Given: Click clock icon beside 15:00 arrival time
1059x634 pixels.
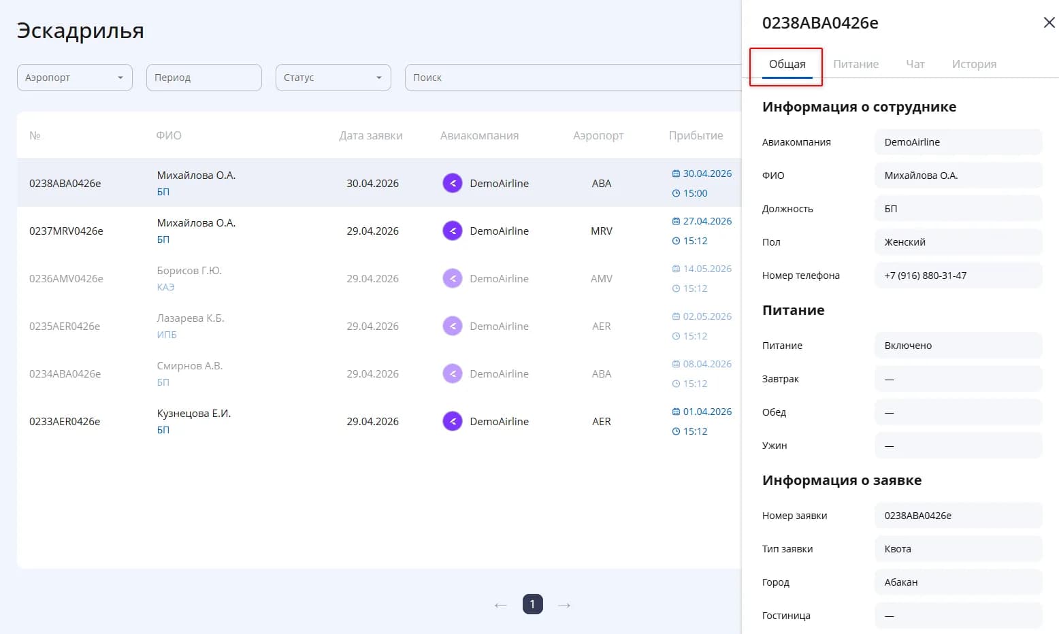Looking at the screenshot, I should 676,193.
